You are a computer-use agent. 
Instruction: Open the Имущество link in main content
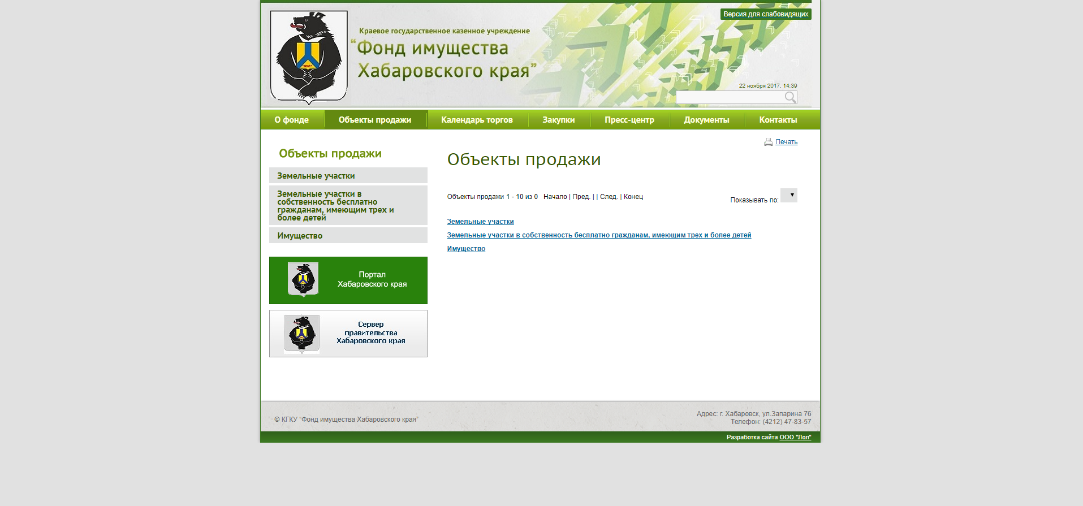[x=466, y=249]
